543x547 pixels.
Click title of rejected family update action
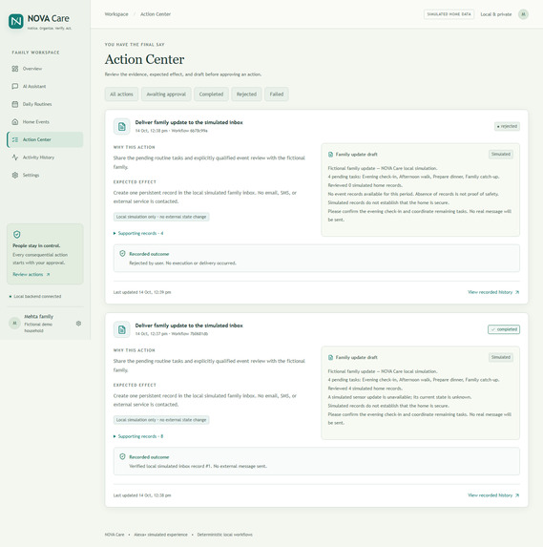[x=189, y=122]
